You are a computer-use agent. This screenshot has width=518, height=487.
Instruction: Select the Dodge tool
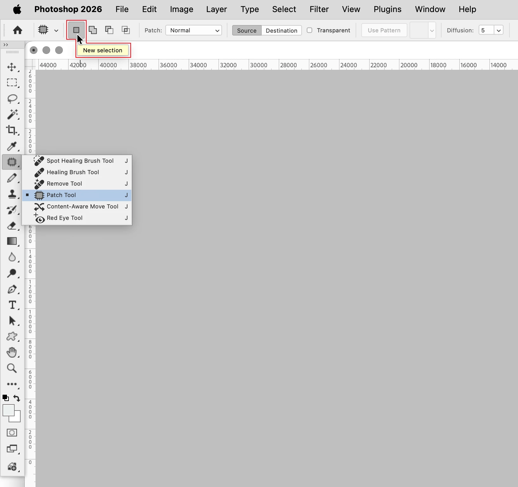coord(12,273)
